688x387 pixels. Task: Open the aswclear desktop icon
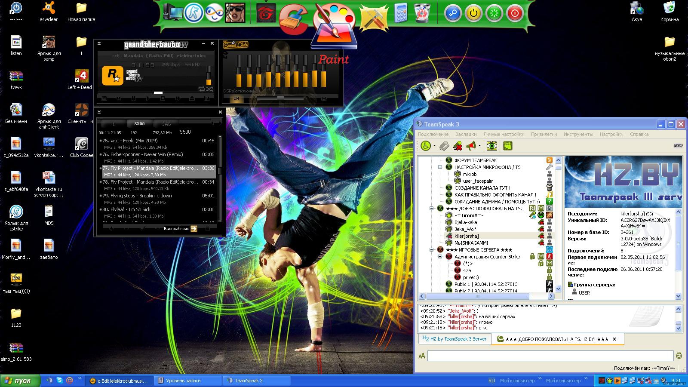[x=49, y=12]
